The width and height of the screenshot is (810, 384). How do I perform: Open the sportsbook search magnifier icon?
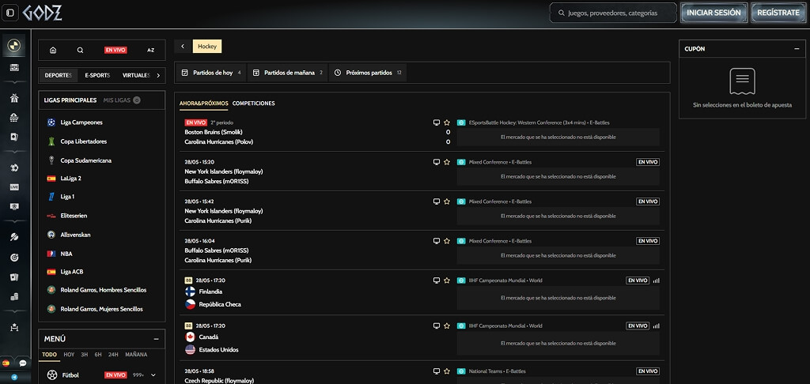tap(80, 50)
